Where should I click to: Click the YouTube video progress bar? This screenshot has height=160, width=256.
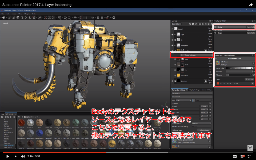[x=128, y=152]
